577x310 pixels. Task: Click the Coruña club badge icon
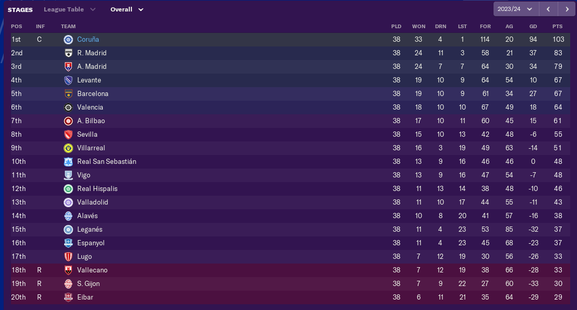(x=68, y=40)
